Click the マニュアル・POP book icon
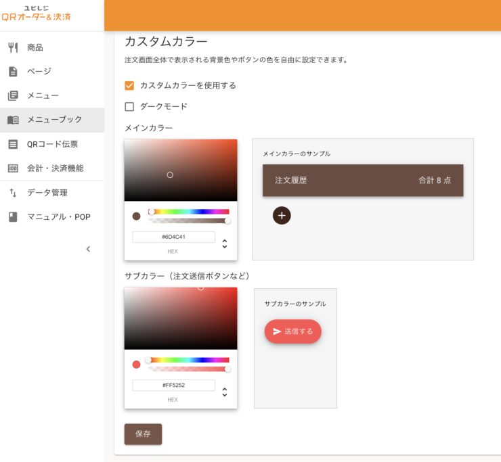The image size is (501, 462). (13, 216)
